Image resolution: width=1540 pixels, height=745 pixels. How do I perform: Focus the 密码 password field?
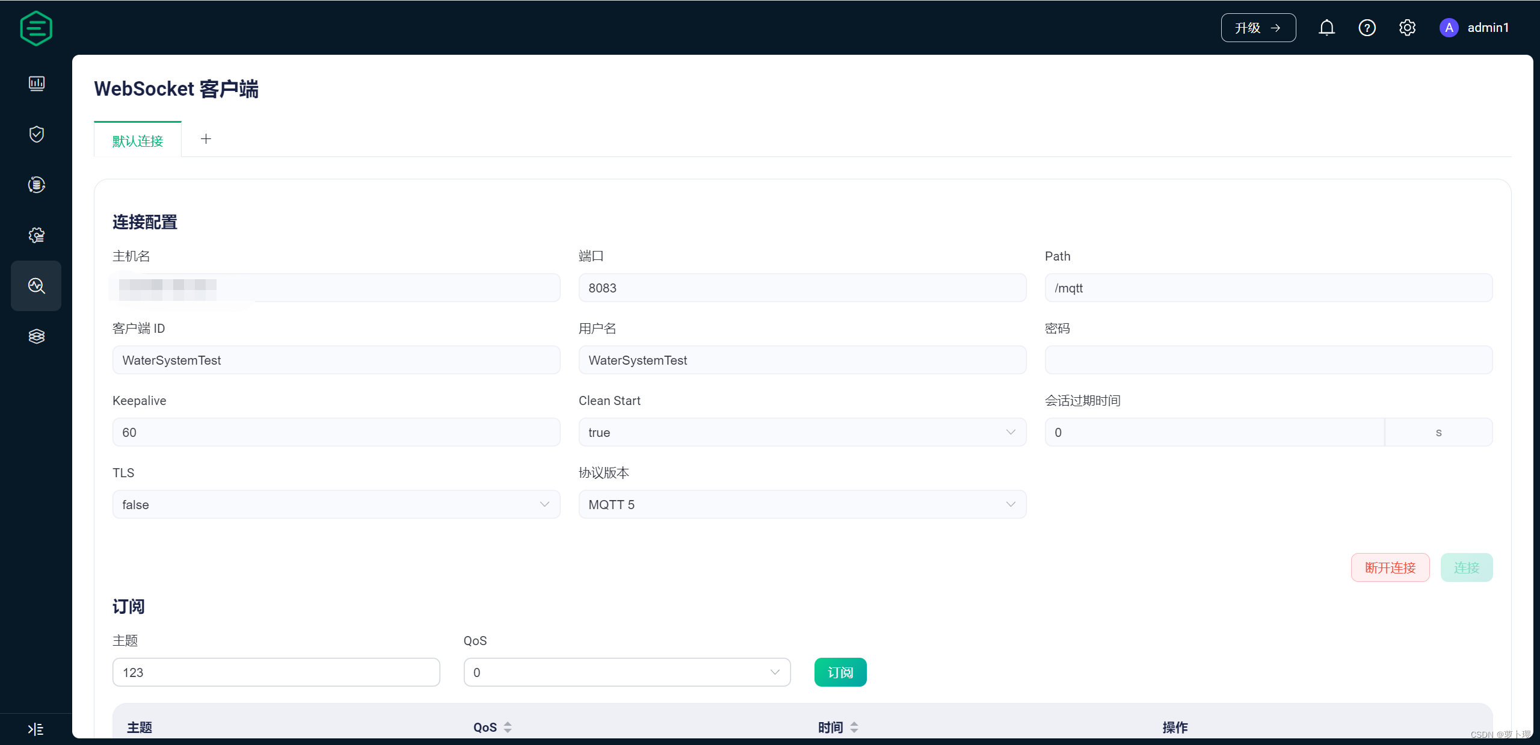click(x=1268, y=360)
